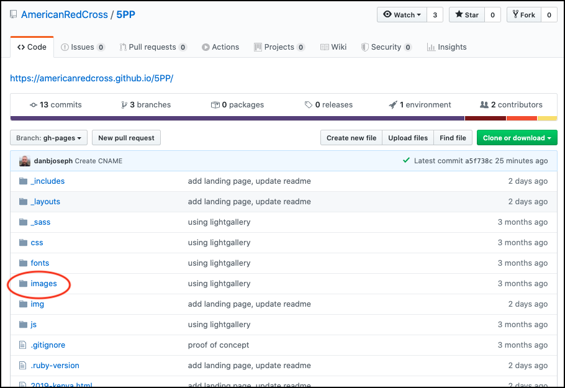The width and height of the screenshot is (565, 388).
Task: Click the css folder icon
Action: click(x=24, y=243)
